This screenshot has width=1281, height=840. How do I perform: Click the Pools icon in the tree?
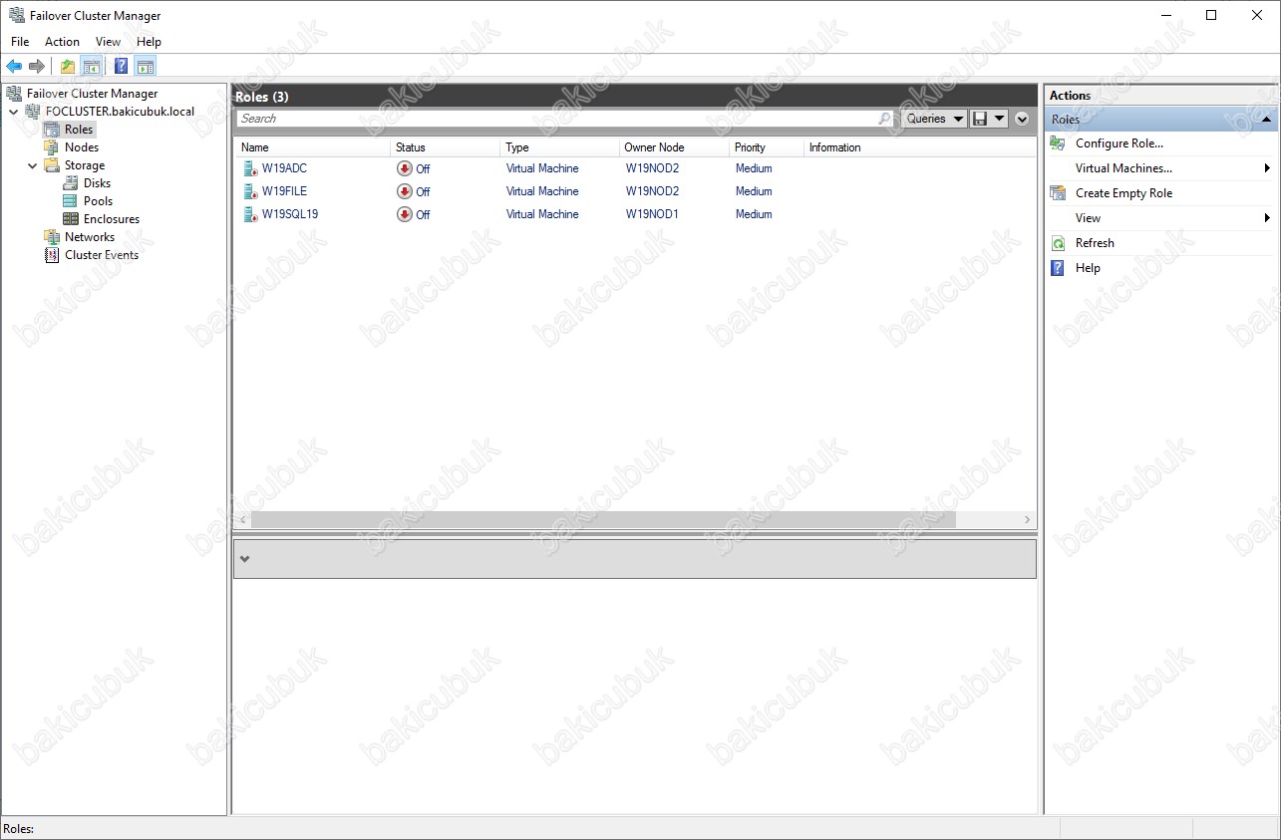click(x=71, y=201)
